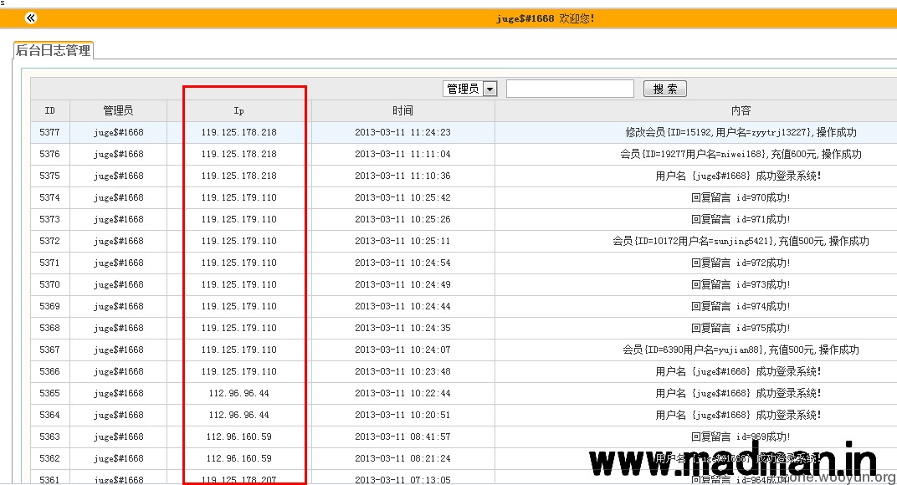Expand the 管理员 search filter dropdown
Viewport: 897px width, 485px height.
point(490,89)
